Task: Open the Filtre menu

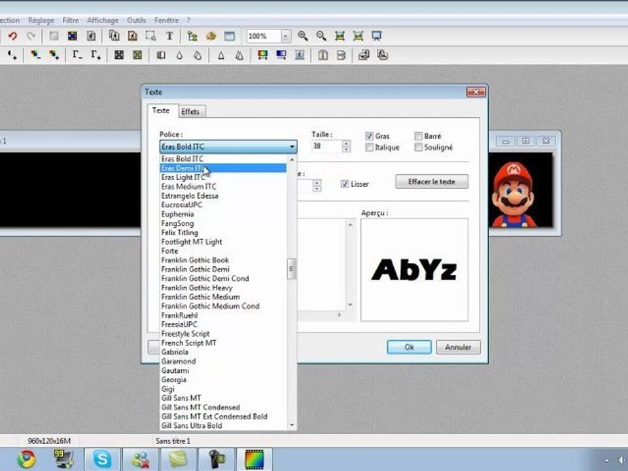Action: (71, 20)
